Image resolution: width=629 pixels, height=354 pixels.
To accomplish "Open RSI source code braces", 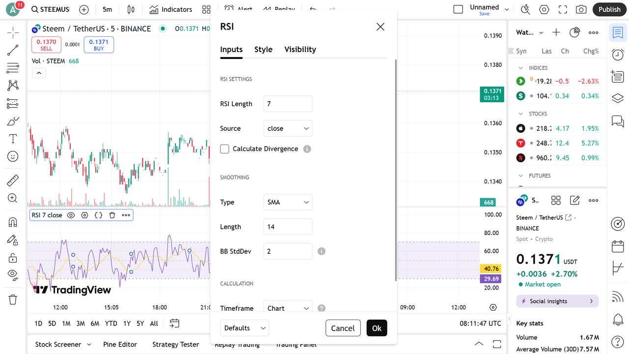I will point(98,215).
